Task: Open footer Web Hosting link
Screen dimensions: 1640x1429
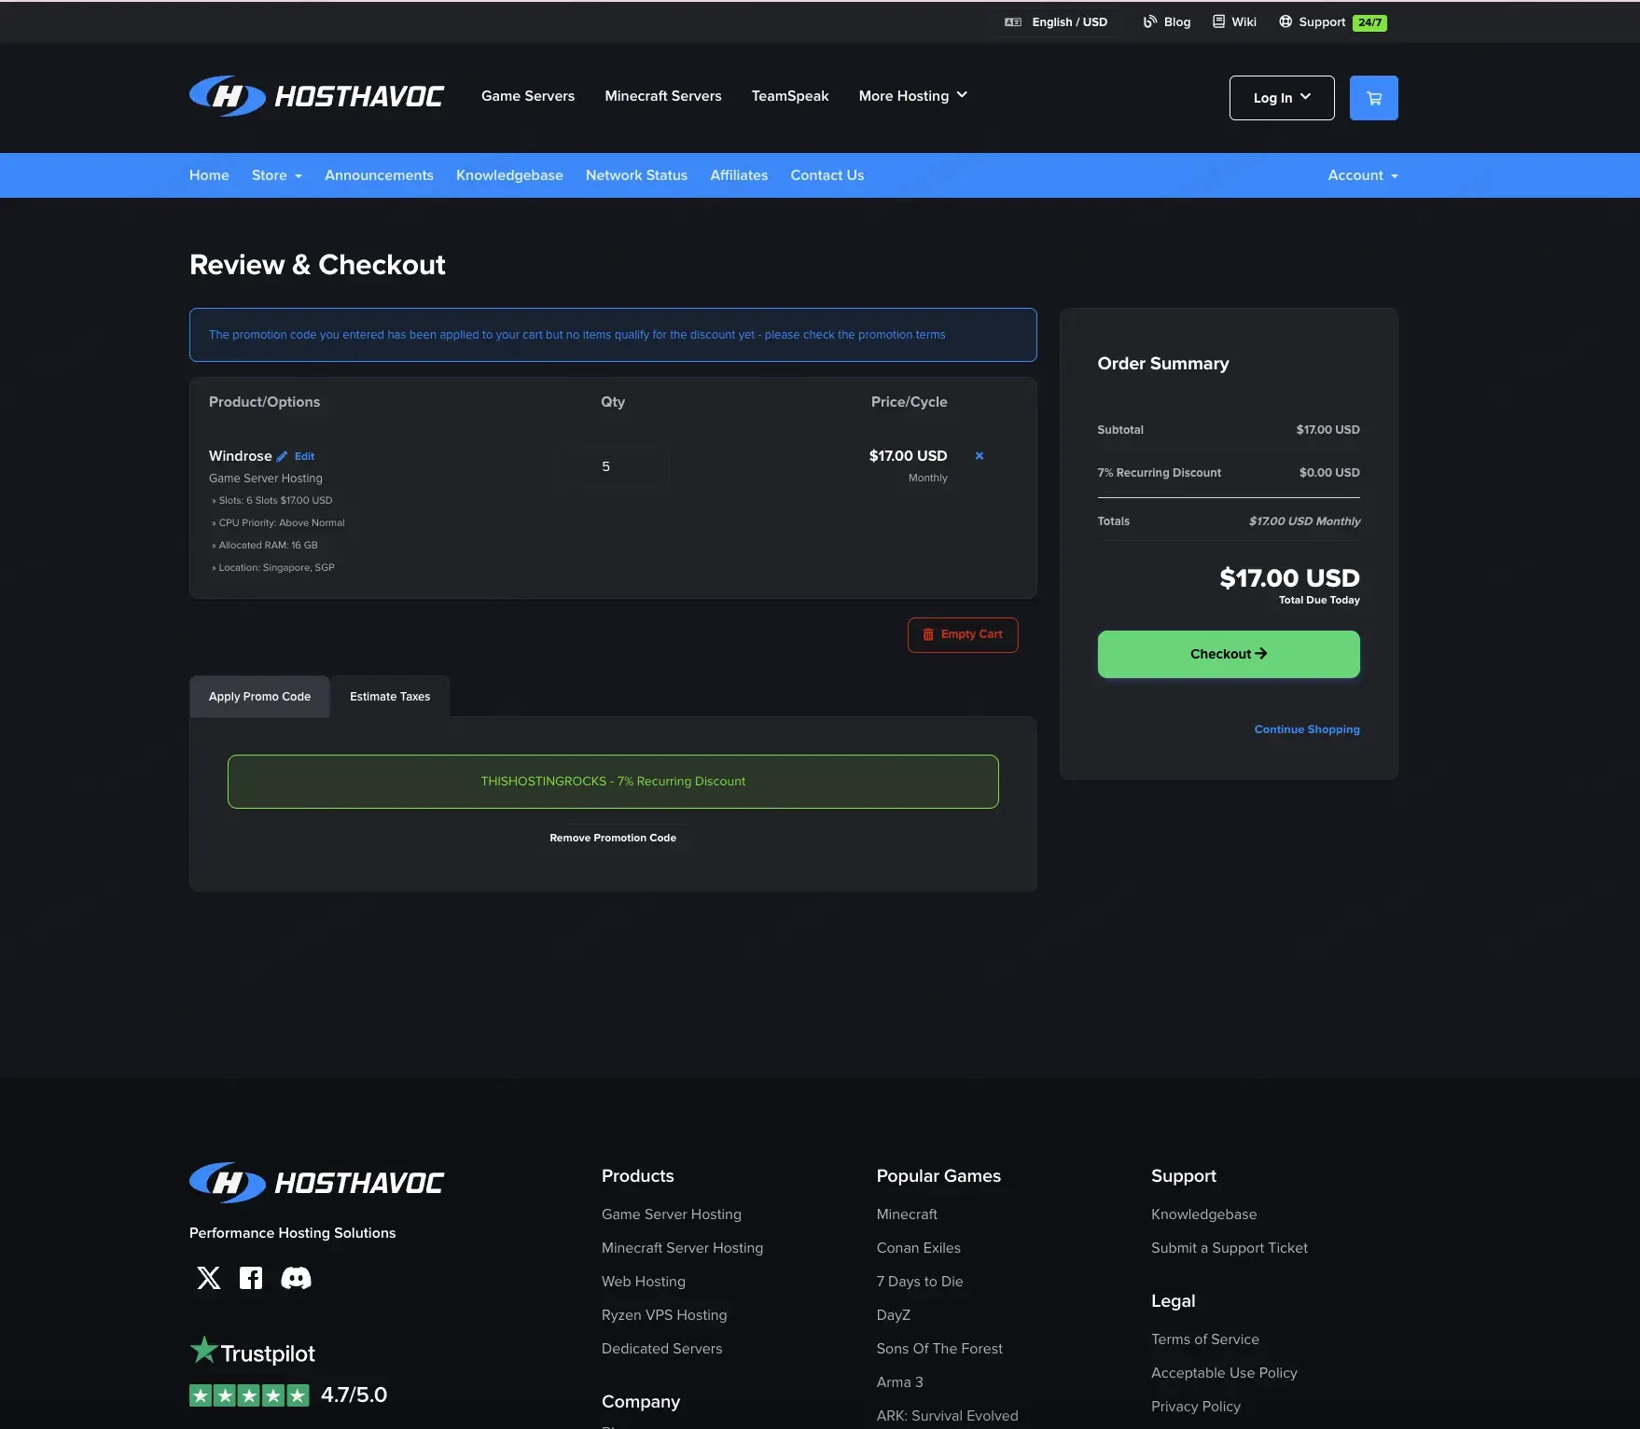Action: [644, 1282]
